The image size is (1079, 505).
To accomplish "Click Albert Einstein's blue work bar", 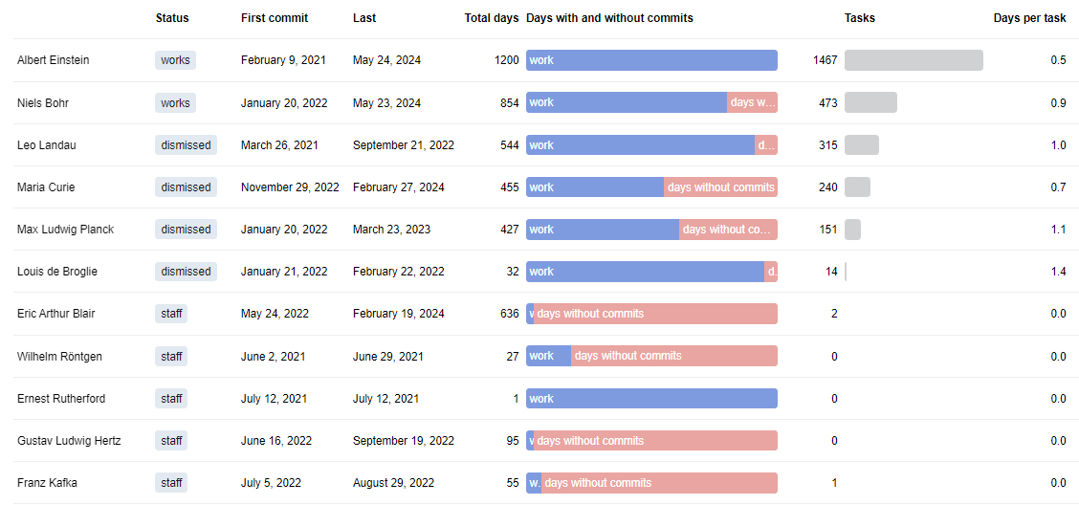I will click(x=651, y=60).
